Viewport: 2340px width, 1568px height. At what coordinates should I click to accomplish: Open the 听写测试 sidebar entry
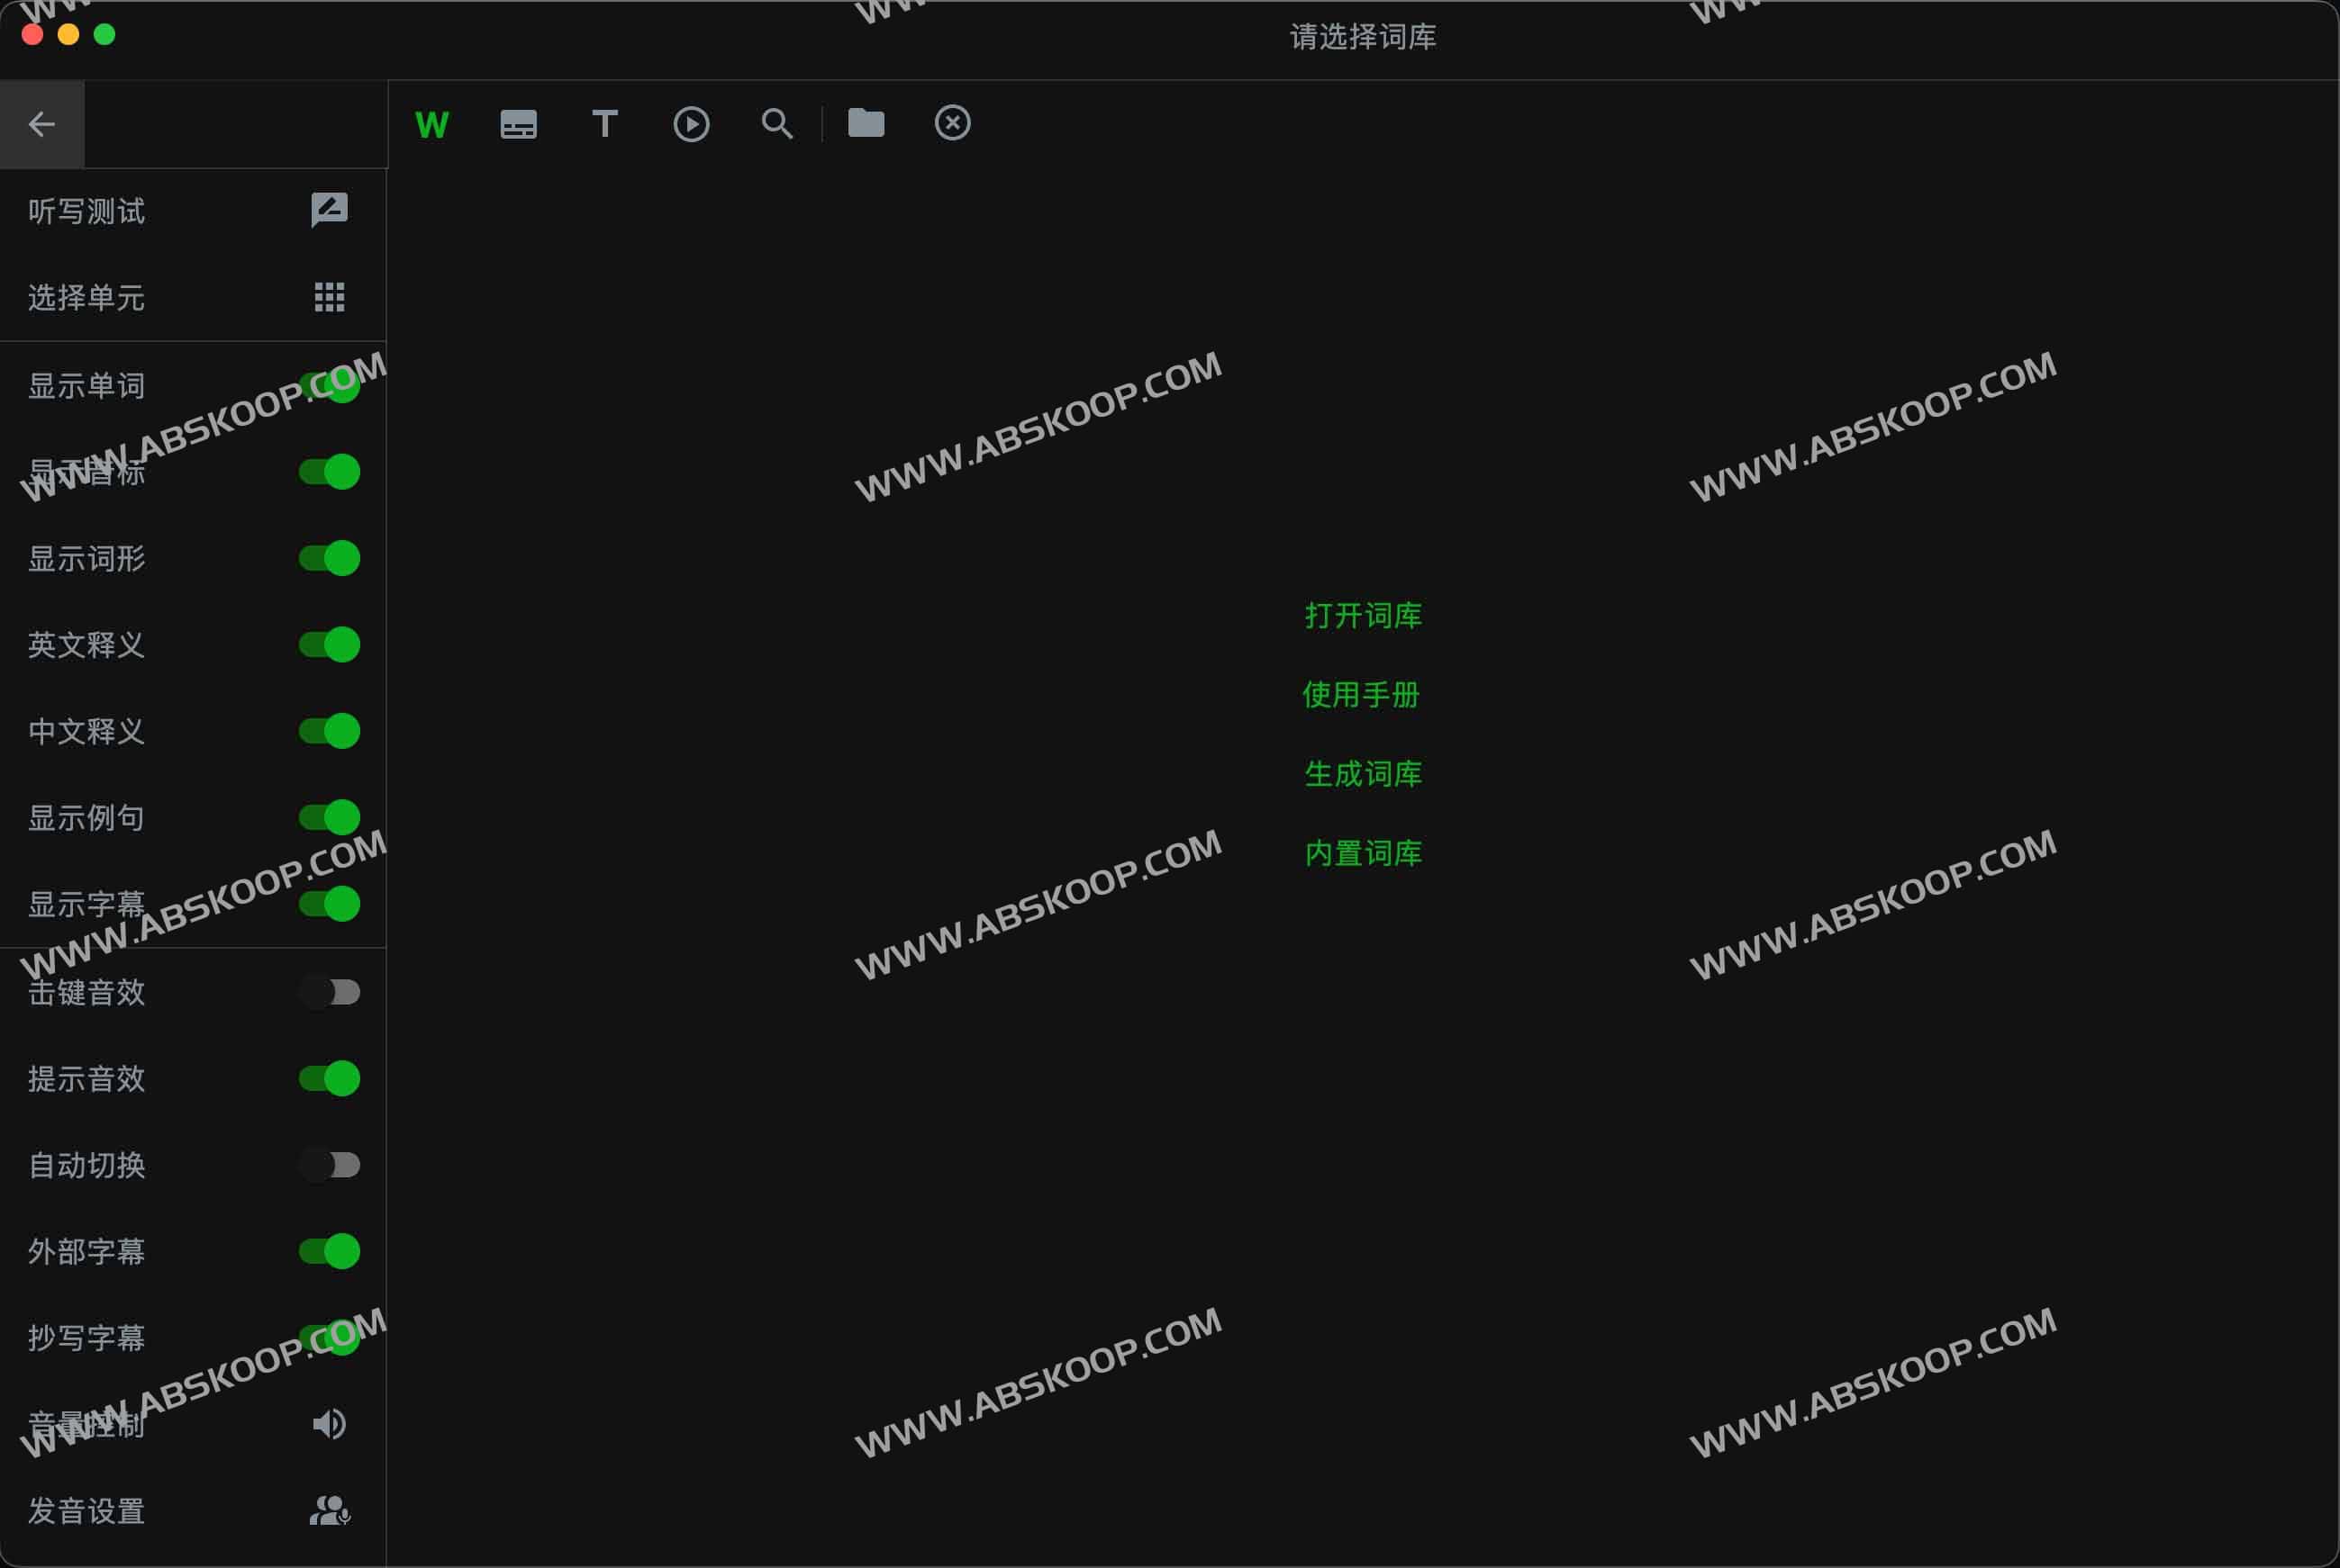(86, 210)
